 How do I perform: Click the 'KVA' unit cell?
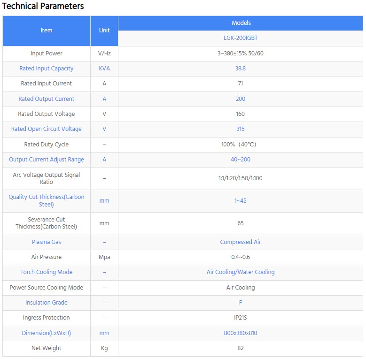tap(104, 69)
